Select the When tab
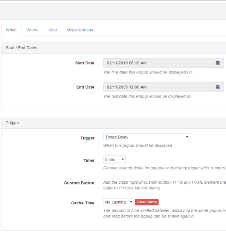This screenshot has width=226, height=236. point(11,30)
